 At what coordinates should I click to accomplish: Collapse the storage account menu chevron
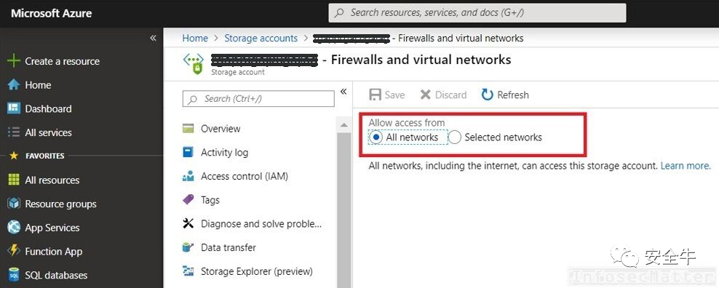343,92
